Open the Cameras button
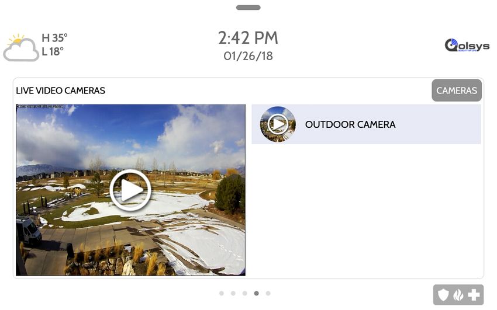This screenshot has width=497, height=310. pyautogui.click(x=457, y=90)
